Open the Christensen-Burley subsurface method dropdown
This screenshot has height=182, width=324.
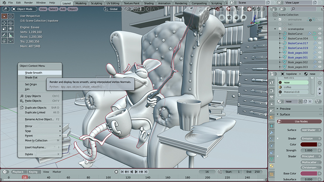click(310, 167)
